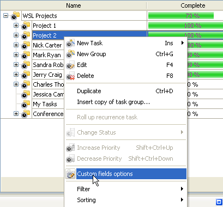This screenshot has height=207, width=223.
Task: Select the Mark Ryan row name
Action: [x=47, y=55]
